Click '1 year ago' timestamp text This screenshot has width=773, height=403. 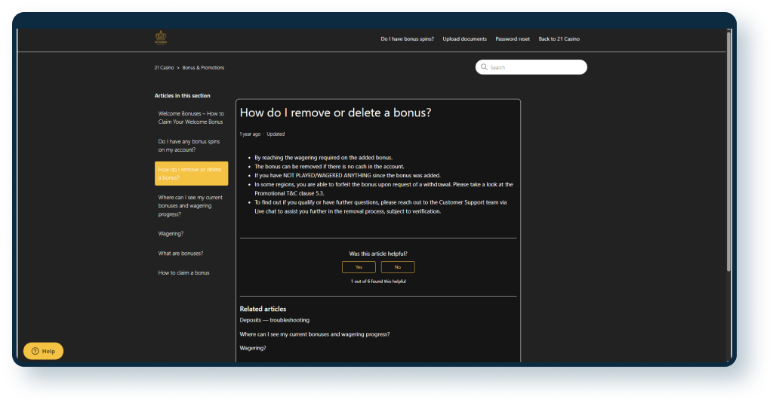click(250, 134)
